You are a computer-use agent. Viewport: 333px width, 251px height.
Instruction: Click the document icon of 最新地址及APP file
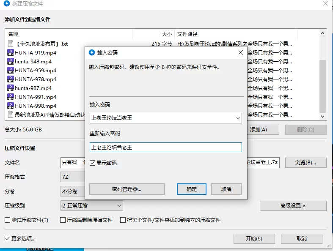[11, 115]
